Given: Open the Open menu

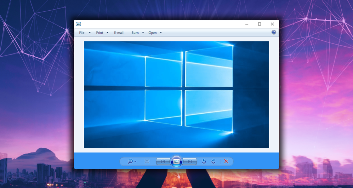Looking at the screenshot, I should click(152, 33).
